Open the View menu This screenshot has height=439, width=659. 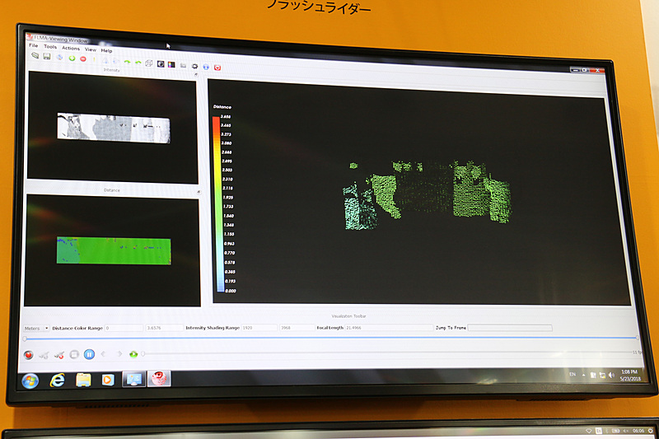[x=91, y=49]
